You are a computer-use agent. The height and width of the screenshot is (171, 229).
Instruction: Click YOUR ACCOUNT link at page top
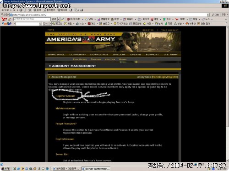tap(169, 30)
